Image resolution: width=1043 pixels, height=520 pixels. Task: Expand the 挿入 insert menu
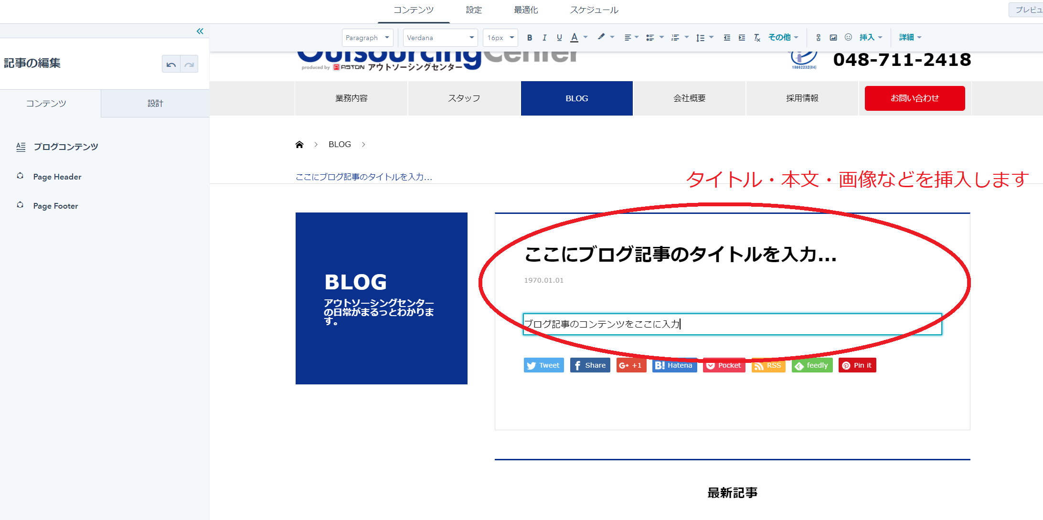tap(871, 37)
